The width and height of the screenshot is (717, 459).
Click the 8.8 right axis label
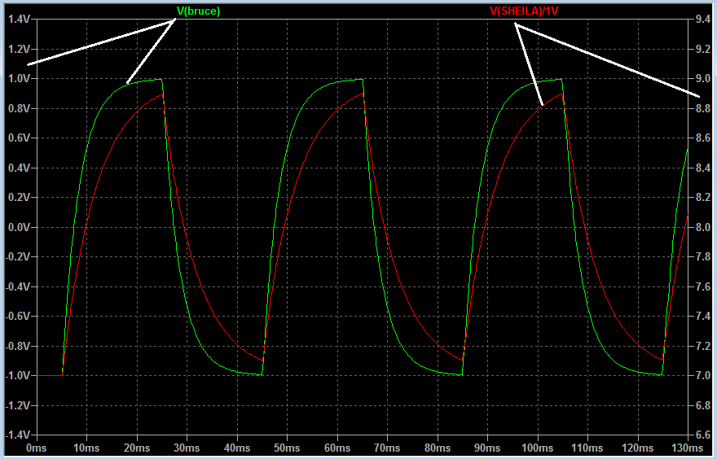pyautogui.click(x=703, y=108)
